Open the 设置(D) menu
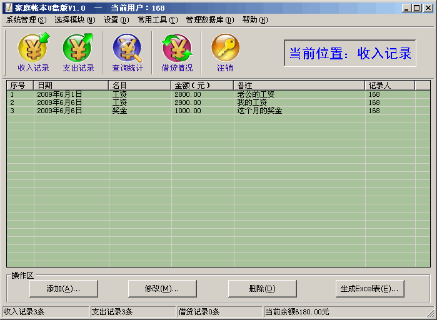 (116, 20)
